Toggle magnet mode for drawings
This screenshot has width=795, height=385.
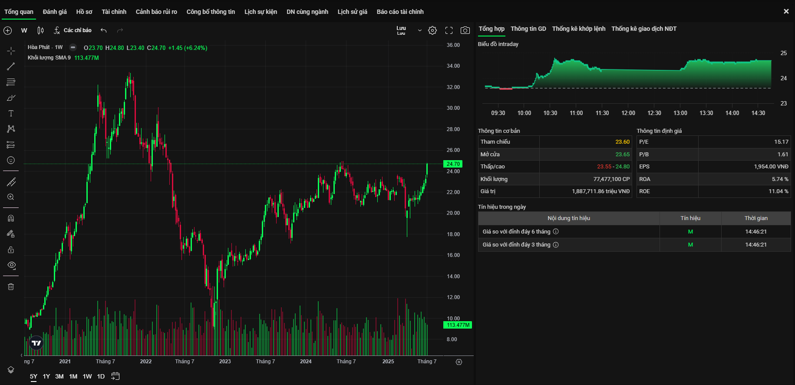click(11, 218)
